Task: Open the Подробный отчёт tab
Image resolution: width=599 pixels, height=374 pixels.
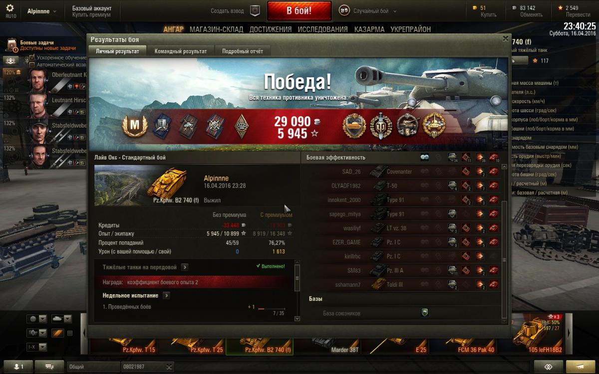Action: [x=243, y=51]
